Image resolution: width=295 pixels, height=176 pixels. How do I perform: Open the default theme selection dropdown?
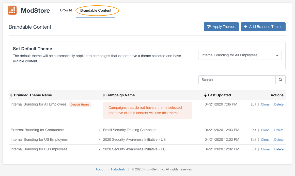(240, 55)
